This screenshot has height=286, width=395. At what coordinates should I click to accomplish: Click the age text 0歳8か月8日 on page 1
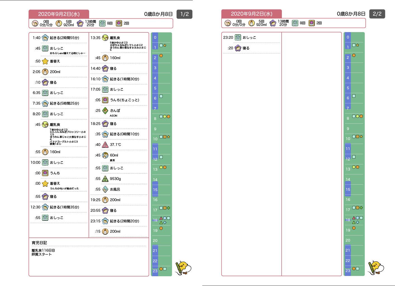(x=158, y=14)
